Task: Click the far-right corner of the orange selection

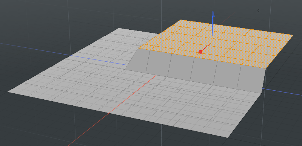Action: [x=291, y=35]
